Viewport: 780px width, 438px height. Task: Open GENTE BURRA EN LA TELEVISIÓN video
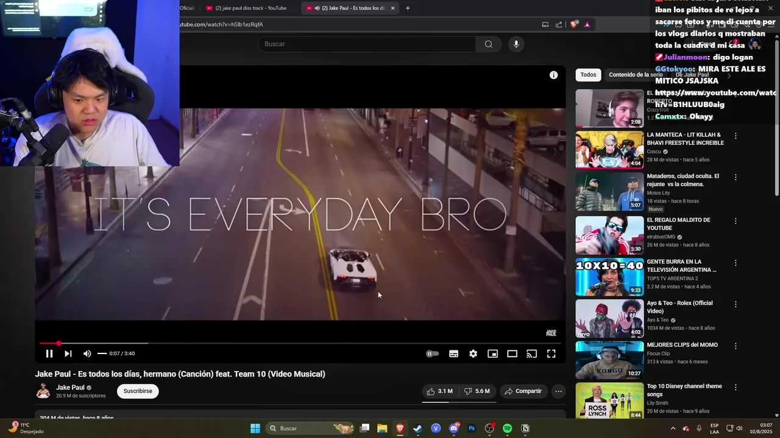point(681,266)
